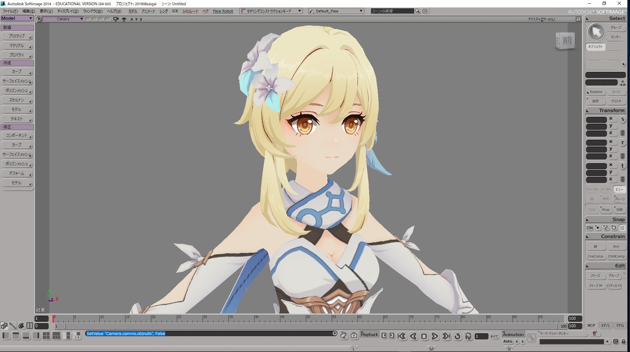Jump to the last frame
Viewport: 630px width, 352px height.
pos(446,335)
